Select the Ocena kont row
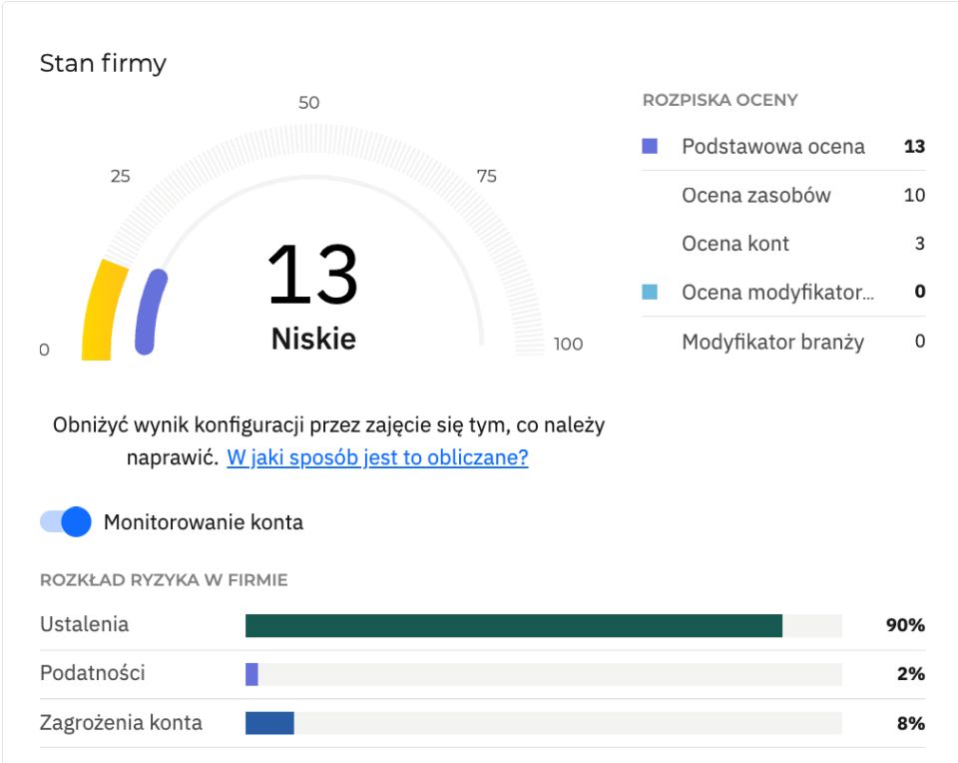Viewport: 958px width, 763px height. (735, 244)
